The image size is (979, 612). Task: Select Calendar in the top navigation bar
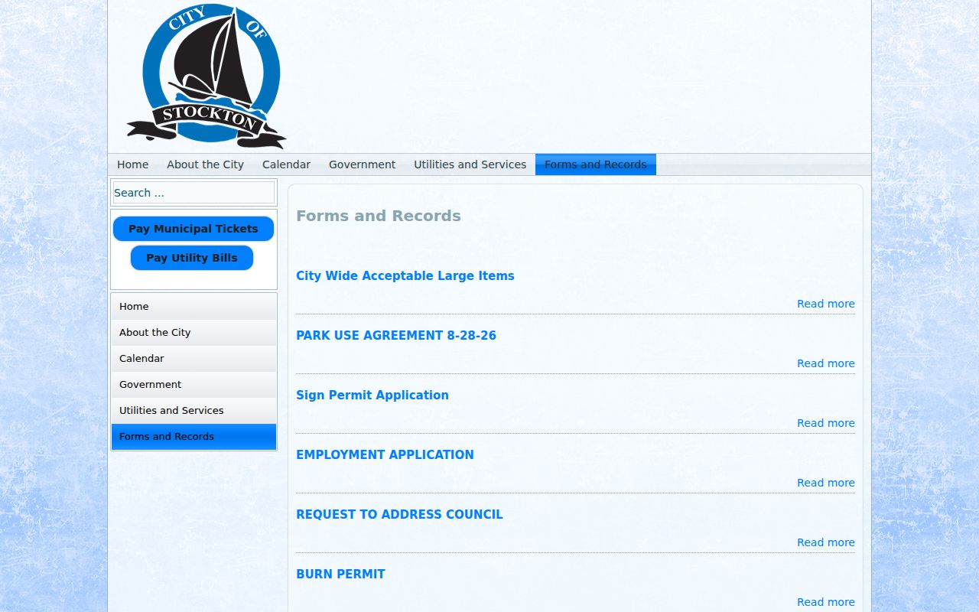coord(286,164)
